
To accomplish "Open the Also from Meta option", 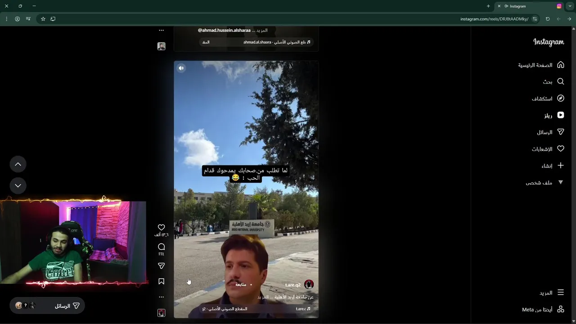I will coord(543,309).
